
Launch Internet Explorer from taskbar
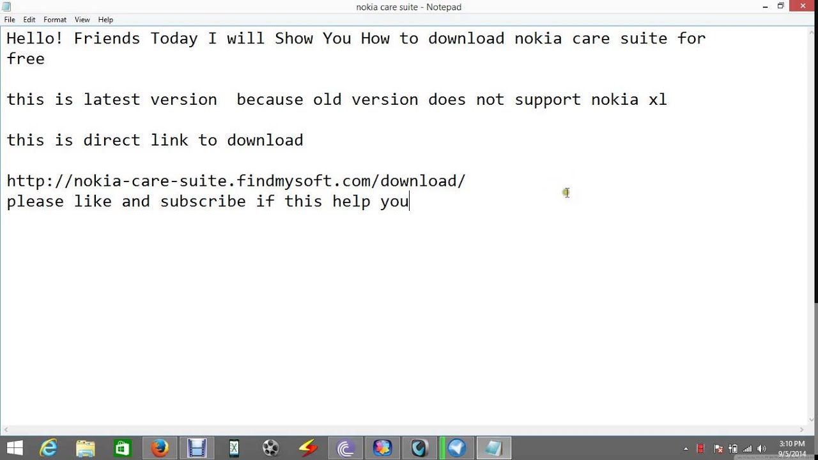(49, 448)
